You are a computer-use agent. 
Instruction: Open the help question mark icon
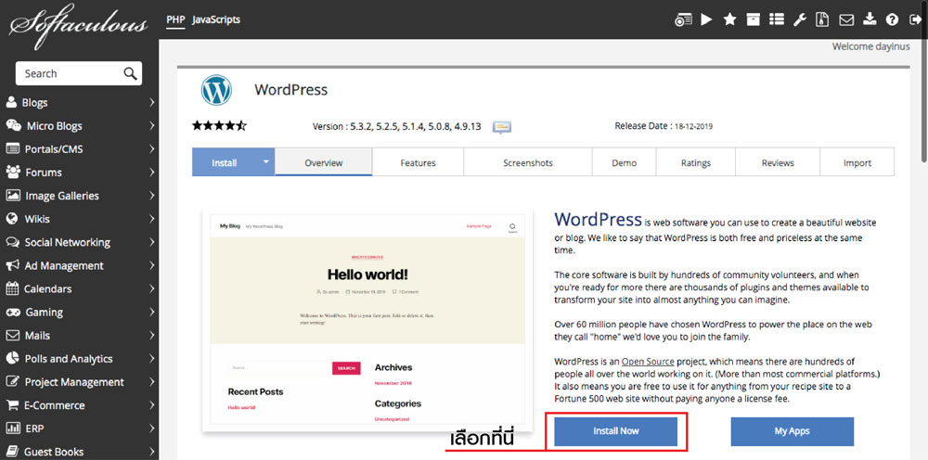[x=892, y=19]
